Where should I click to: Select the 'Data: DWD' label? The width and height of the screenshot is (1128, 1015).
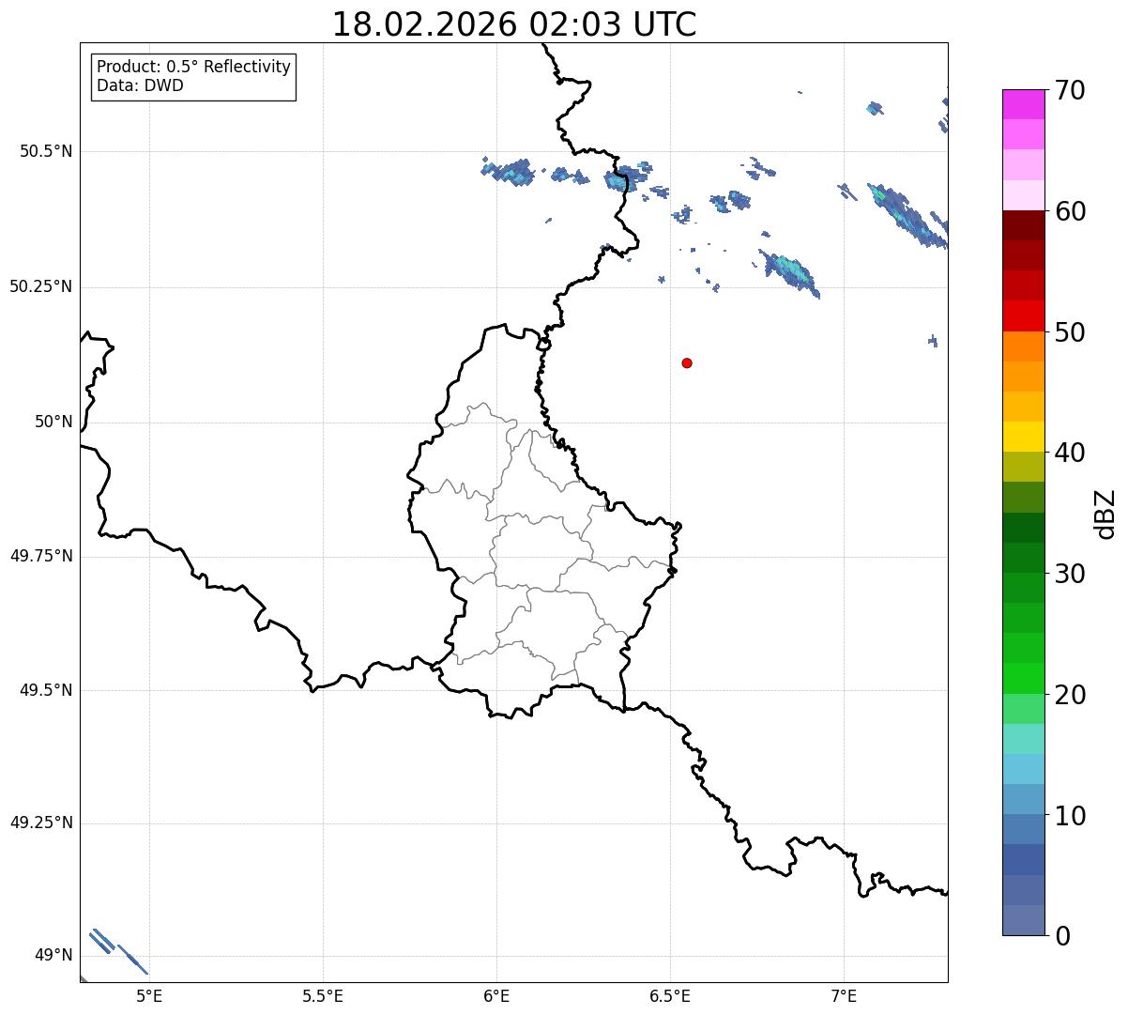pyautogui.click(x=140, y=85)
